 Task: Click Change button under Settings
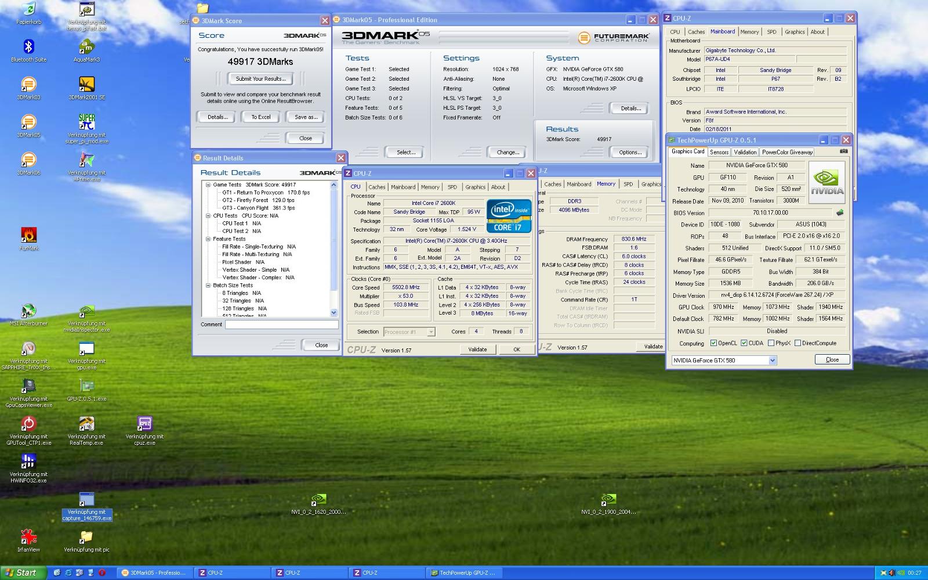507,152
